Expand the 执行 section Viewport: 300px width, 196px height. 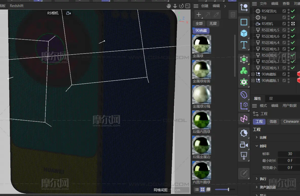pyautogui.click(x=257, y=179)
